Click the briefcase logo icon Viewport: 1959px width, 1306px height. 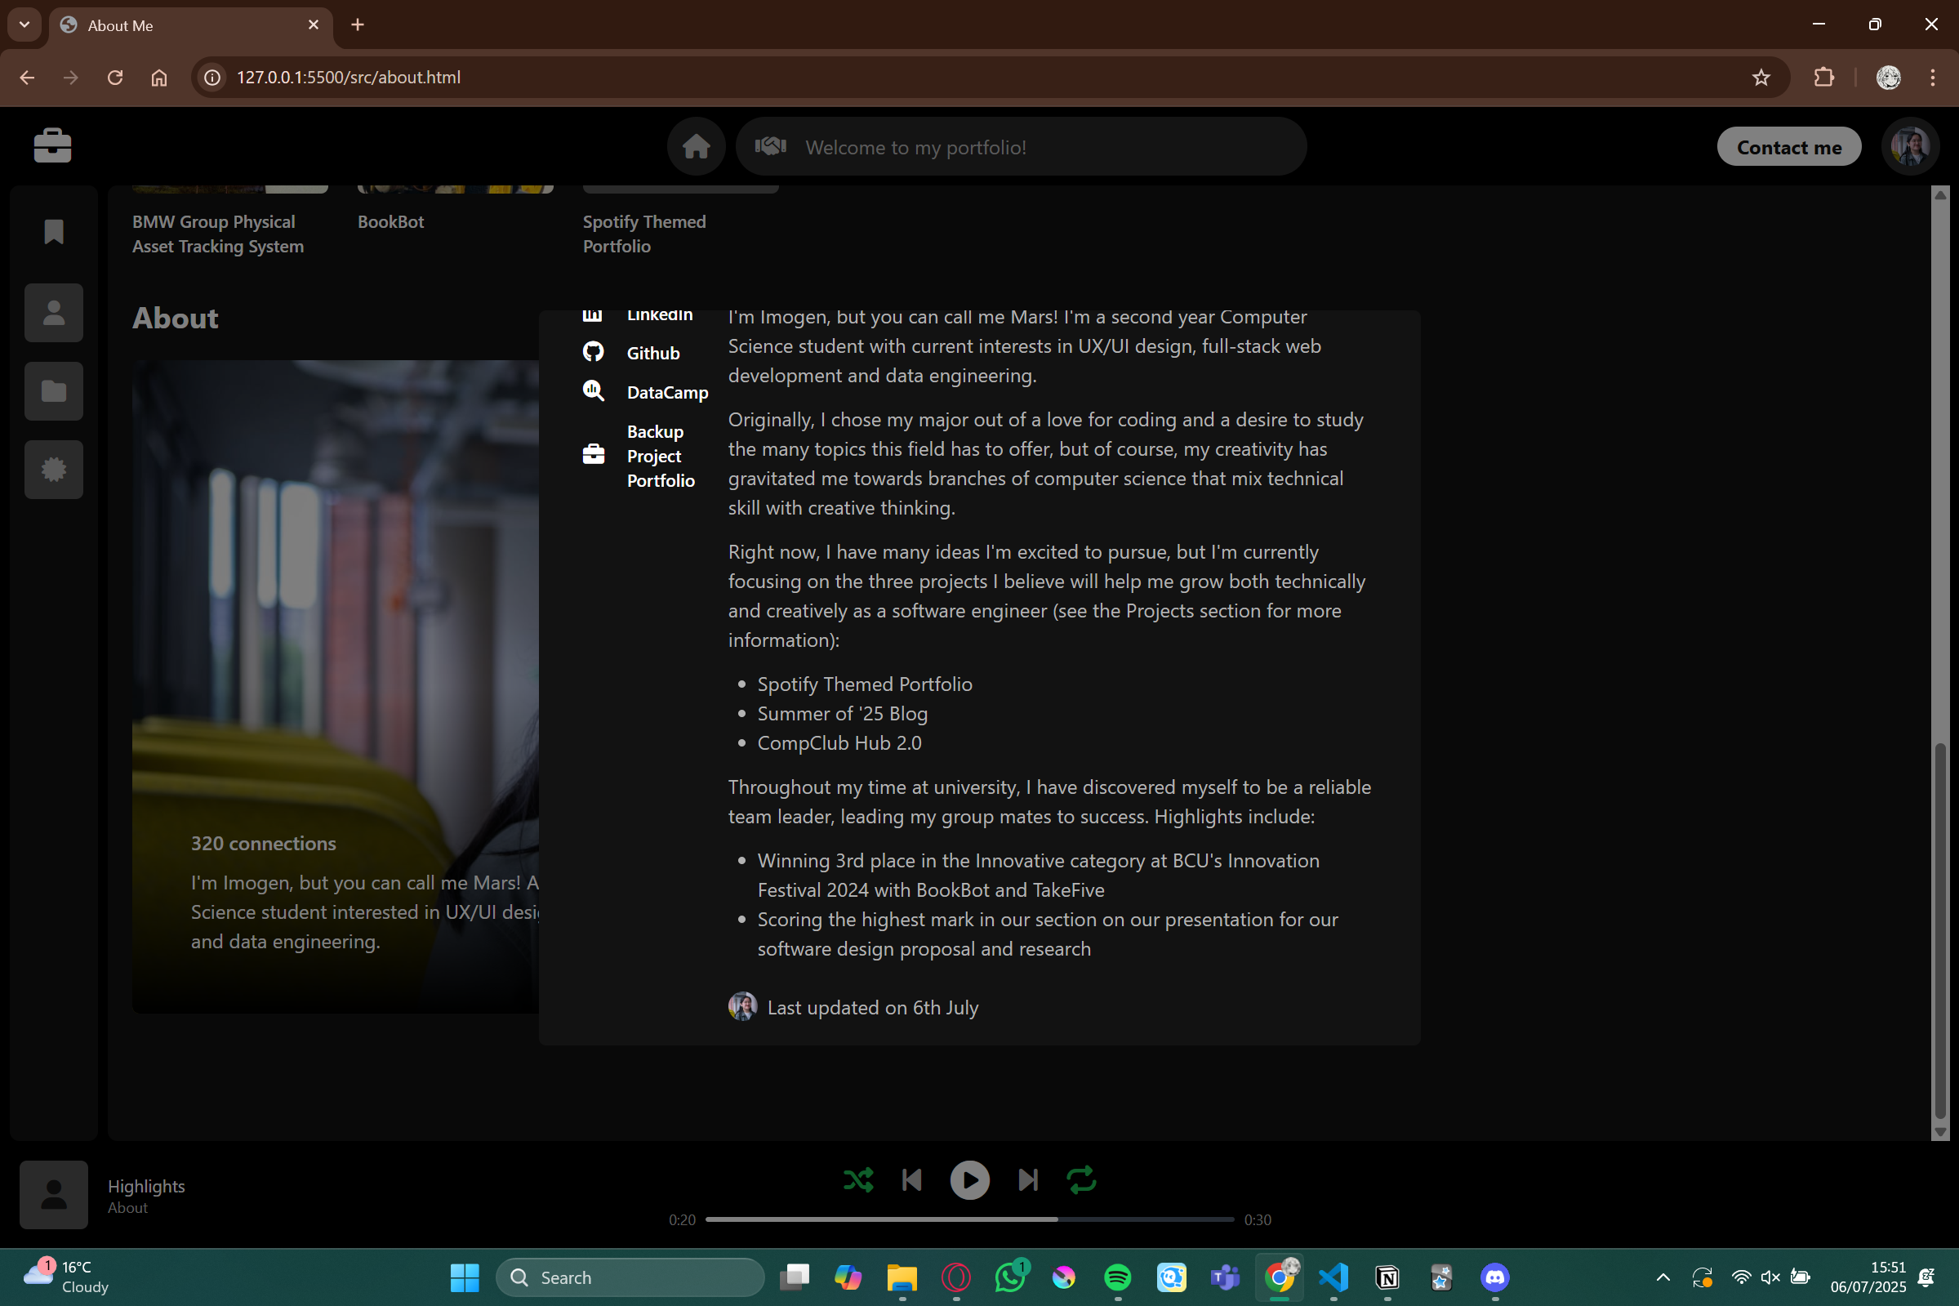pos(52,145)
